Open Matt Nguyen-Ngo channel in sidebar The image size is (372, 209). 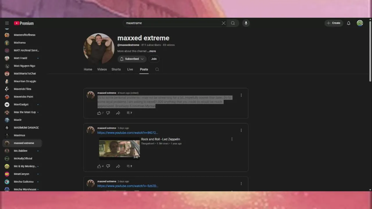[22, 66]
